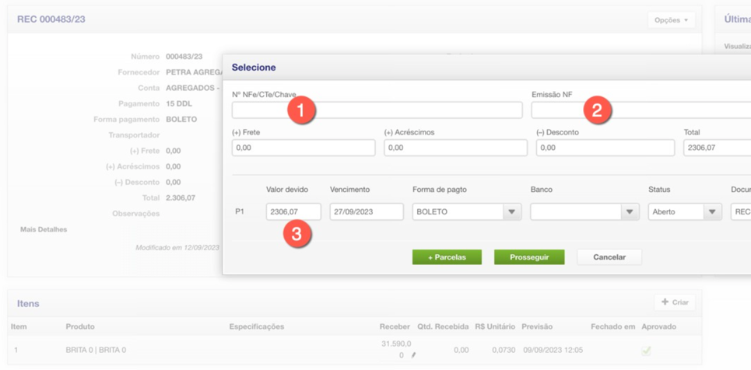Open the Opções dropdown menu
The height and width of the screenshot is (370, 751).
point(671,20)
